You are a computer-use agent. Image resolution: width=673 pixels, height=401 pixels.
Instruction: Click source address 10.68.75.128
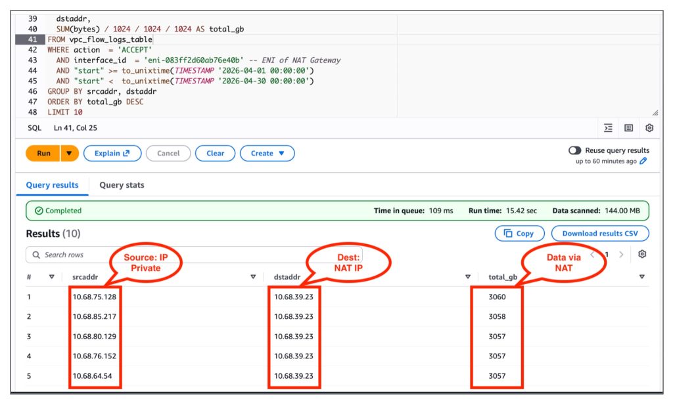click(95, 297)
